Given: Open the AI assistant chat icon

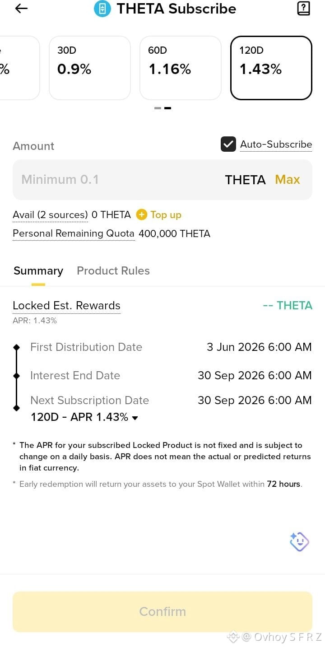Looking at the screenshot, I should coord(299,542).
